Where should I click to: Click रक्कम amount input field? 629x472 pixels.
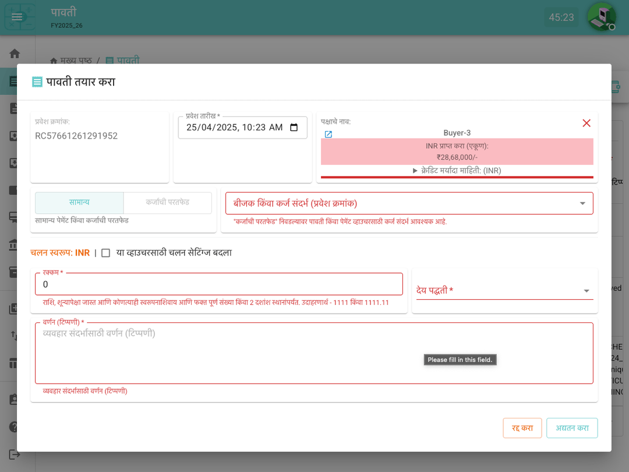(218, 285)
